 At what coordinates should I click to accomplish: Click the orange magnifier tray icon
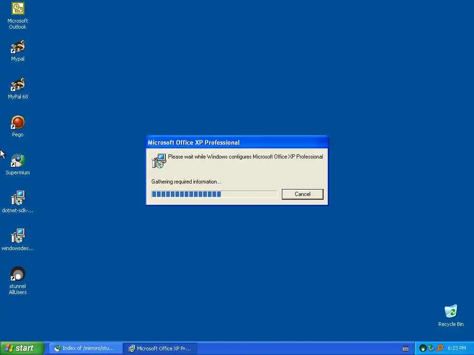(x=440, y=348)
